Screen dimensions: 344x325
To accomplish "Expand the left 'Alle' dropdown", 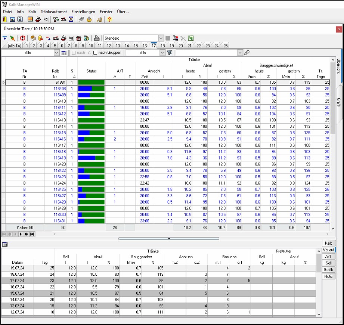I will click(56, 53).
